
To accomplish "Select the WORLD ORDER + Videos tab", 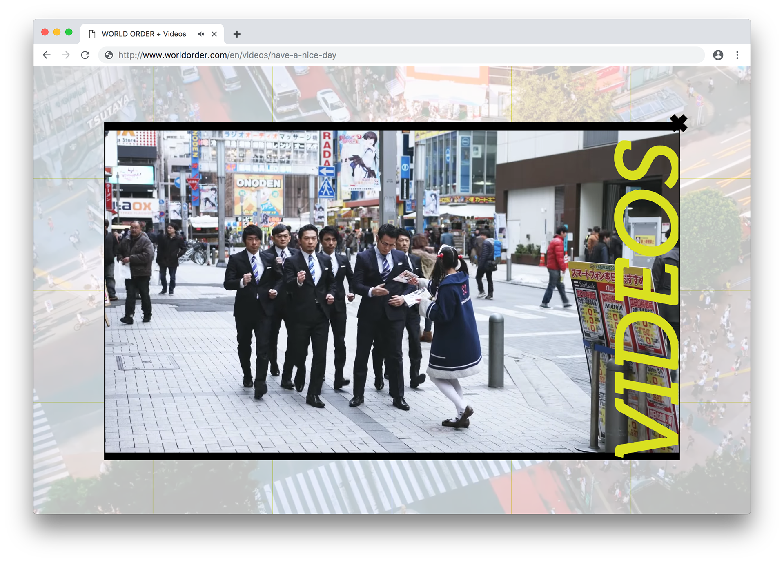I will (x=152, y=34).
